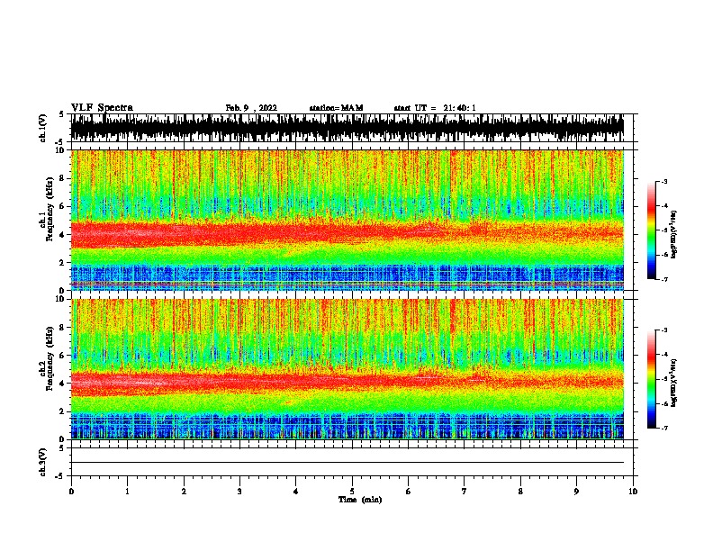This screenshot has width=713, height=551.
Task: Click the "Time (min)" x-axis label
Action: click(x=360, y=500)
